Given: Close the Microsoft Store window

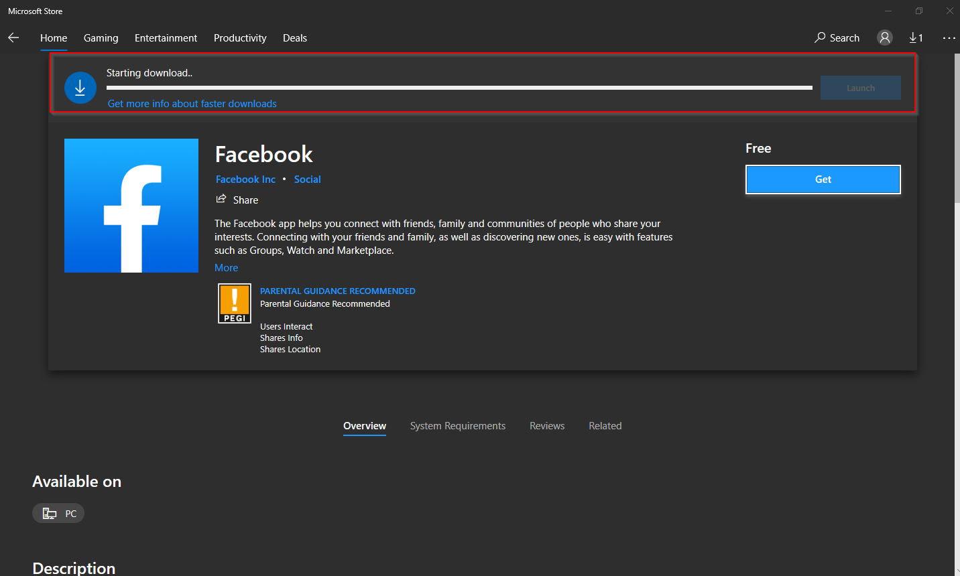Looking at the screenshot, I should (x=949, y=11).
